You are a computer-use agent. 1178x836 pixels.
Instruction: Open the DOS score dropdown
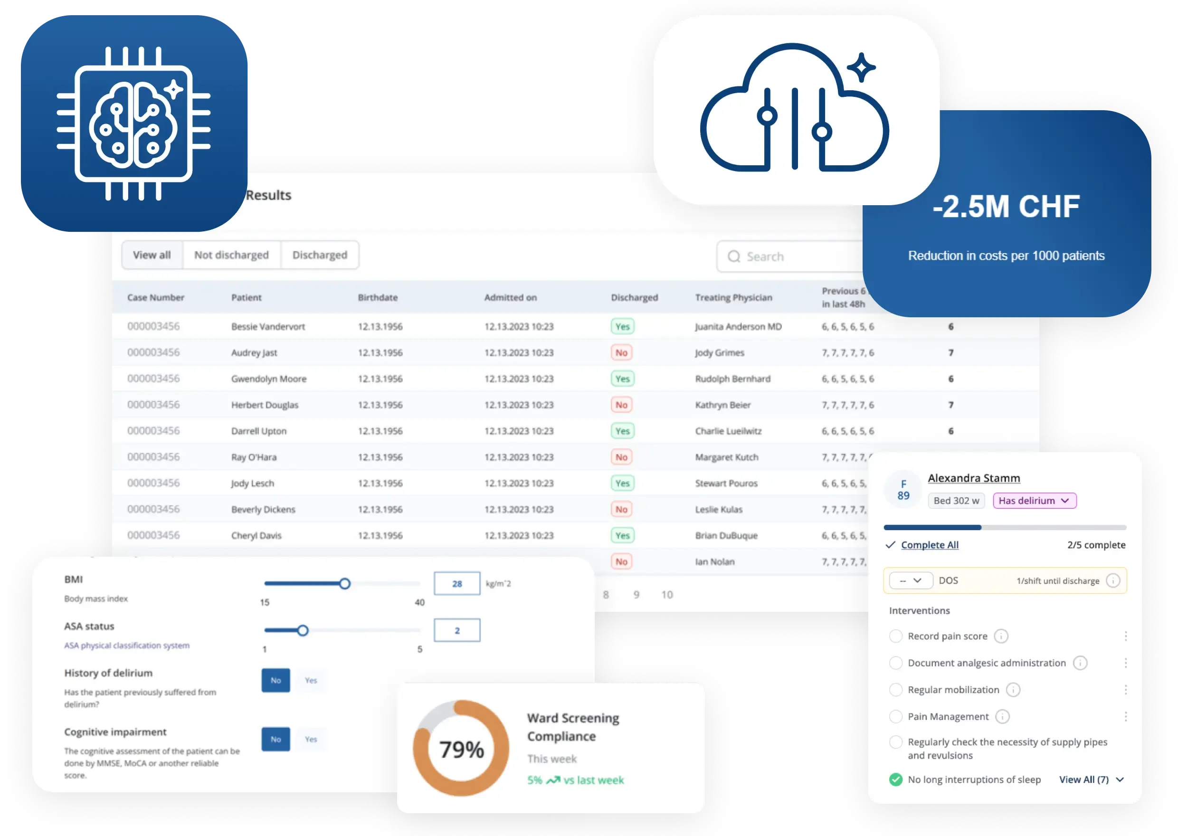click(x=911, y=580)
